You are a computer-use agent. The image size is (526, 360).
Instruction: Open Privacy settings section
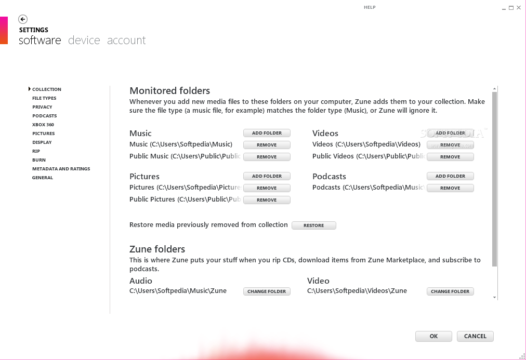(x=42, y=107)
